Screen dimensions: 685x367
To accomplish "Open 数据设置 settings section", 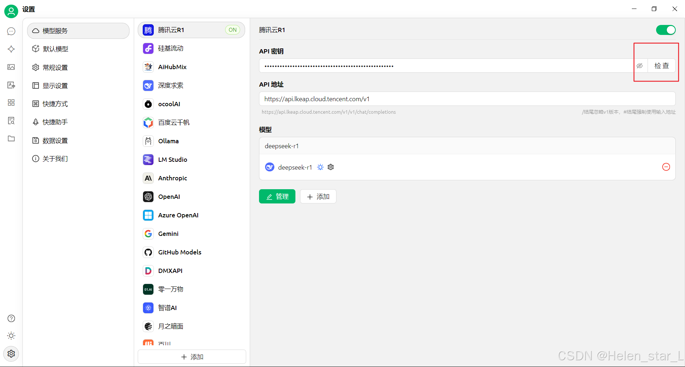I will click(78, 140).
